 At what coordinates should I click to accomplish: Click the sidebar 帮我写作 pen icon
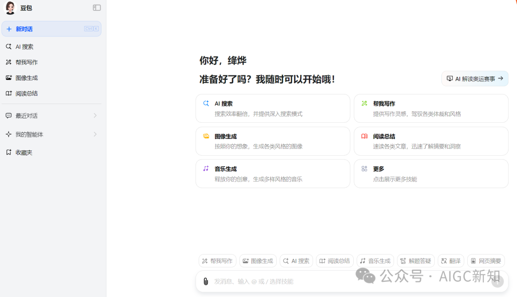[x=9, y=62]
